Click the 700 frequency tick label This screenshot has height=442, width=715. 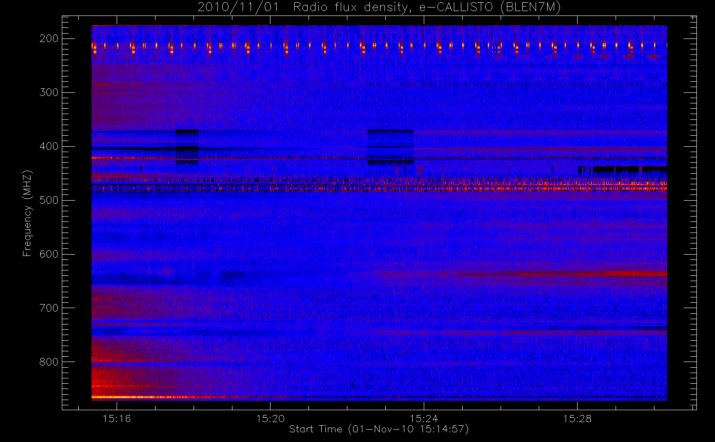coord(49,308)
